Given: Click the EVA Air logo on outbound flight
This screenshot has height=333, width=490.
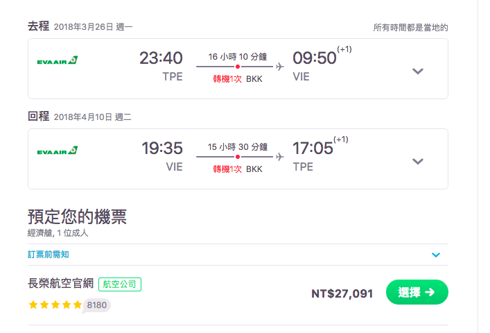Looking at the screenshot, I should [x=58, y=60].
